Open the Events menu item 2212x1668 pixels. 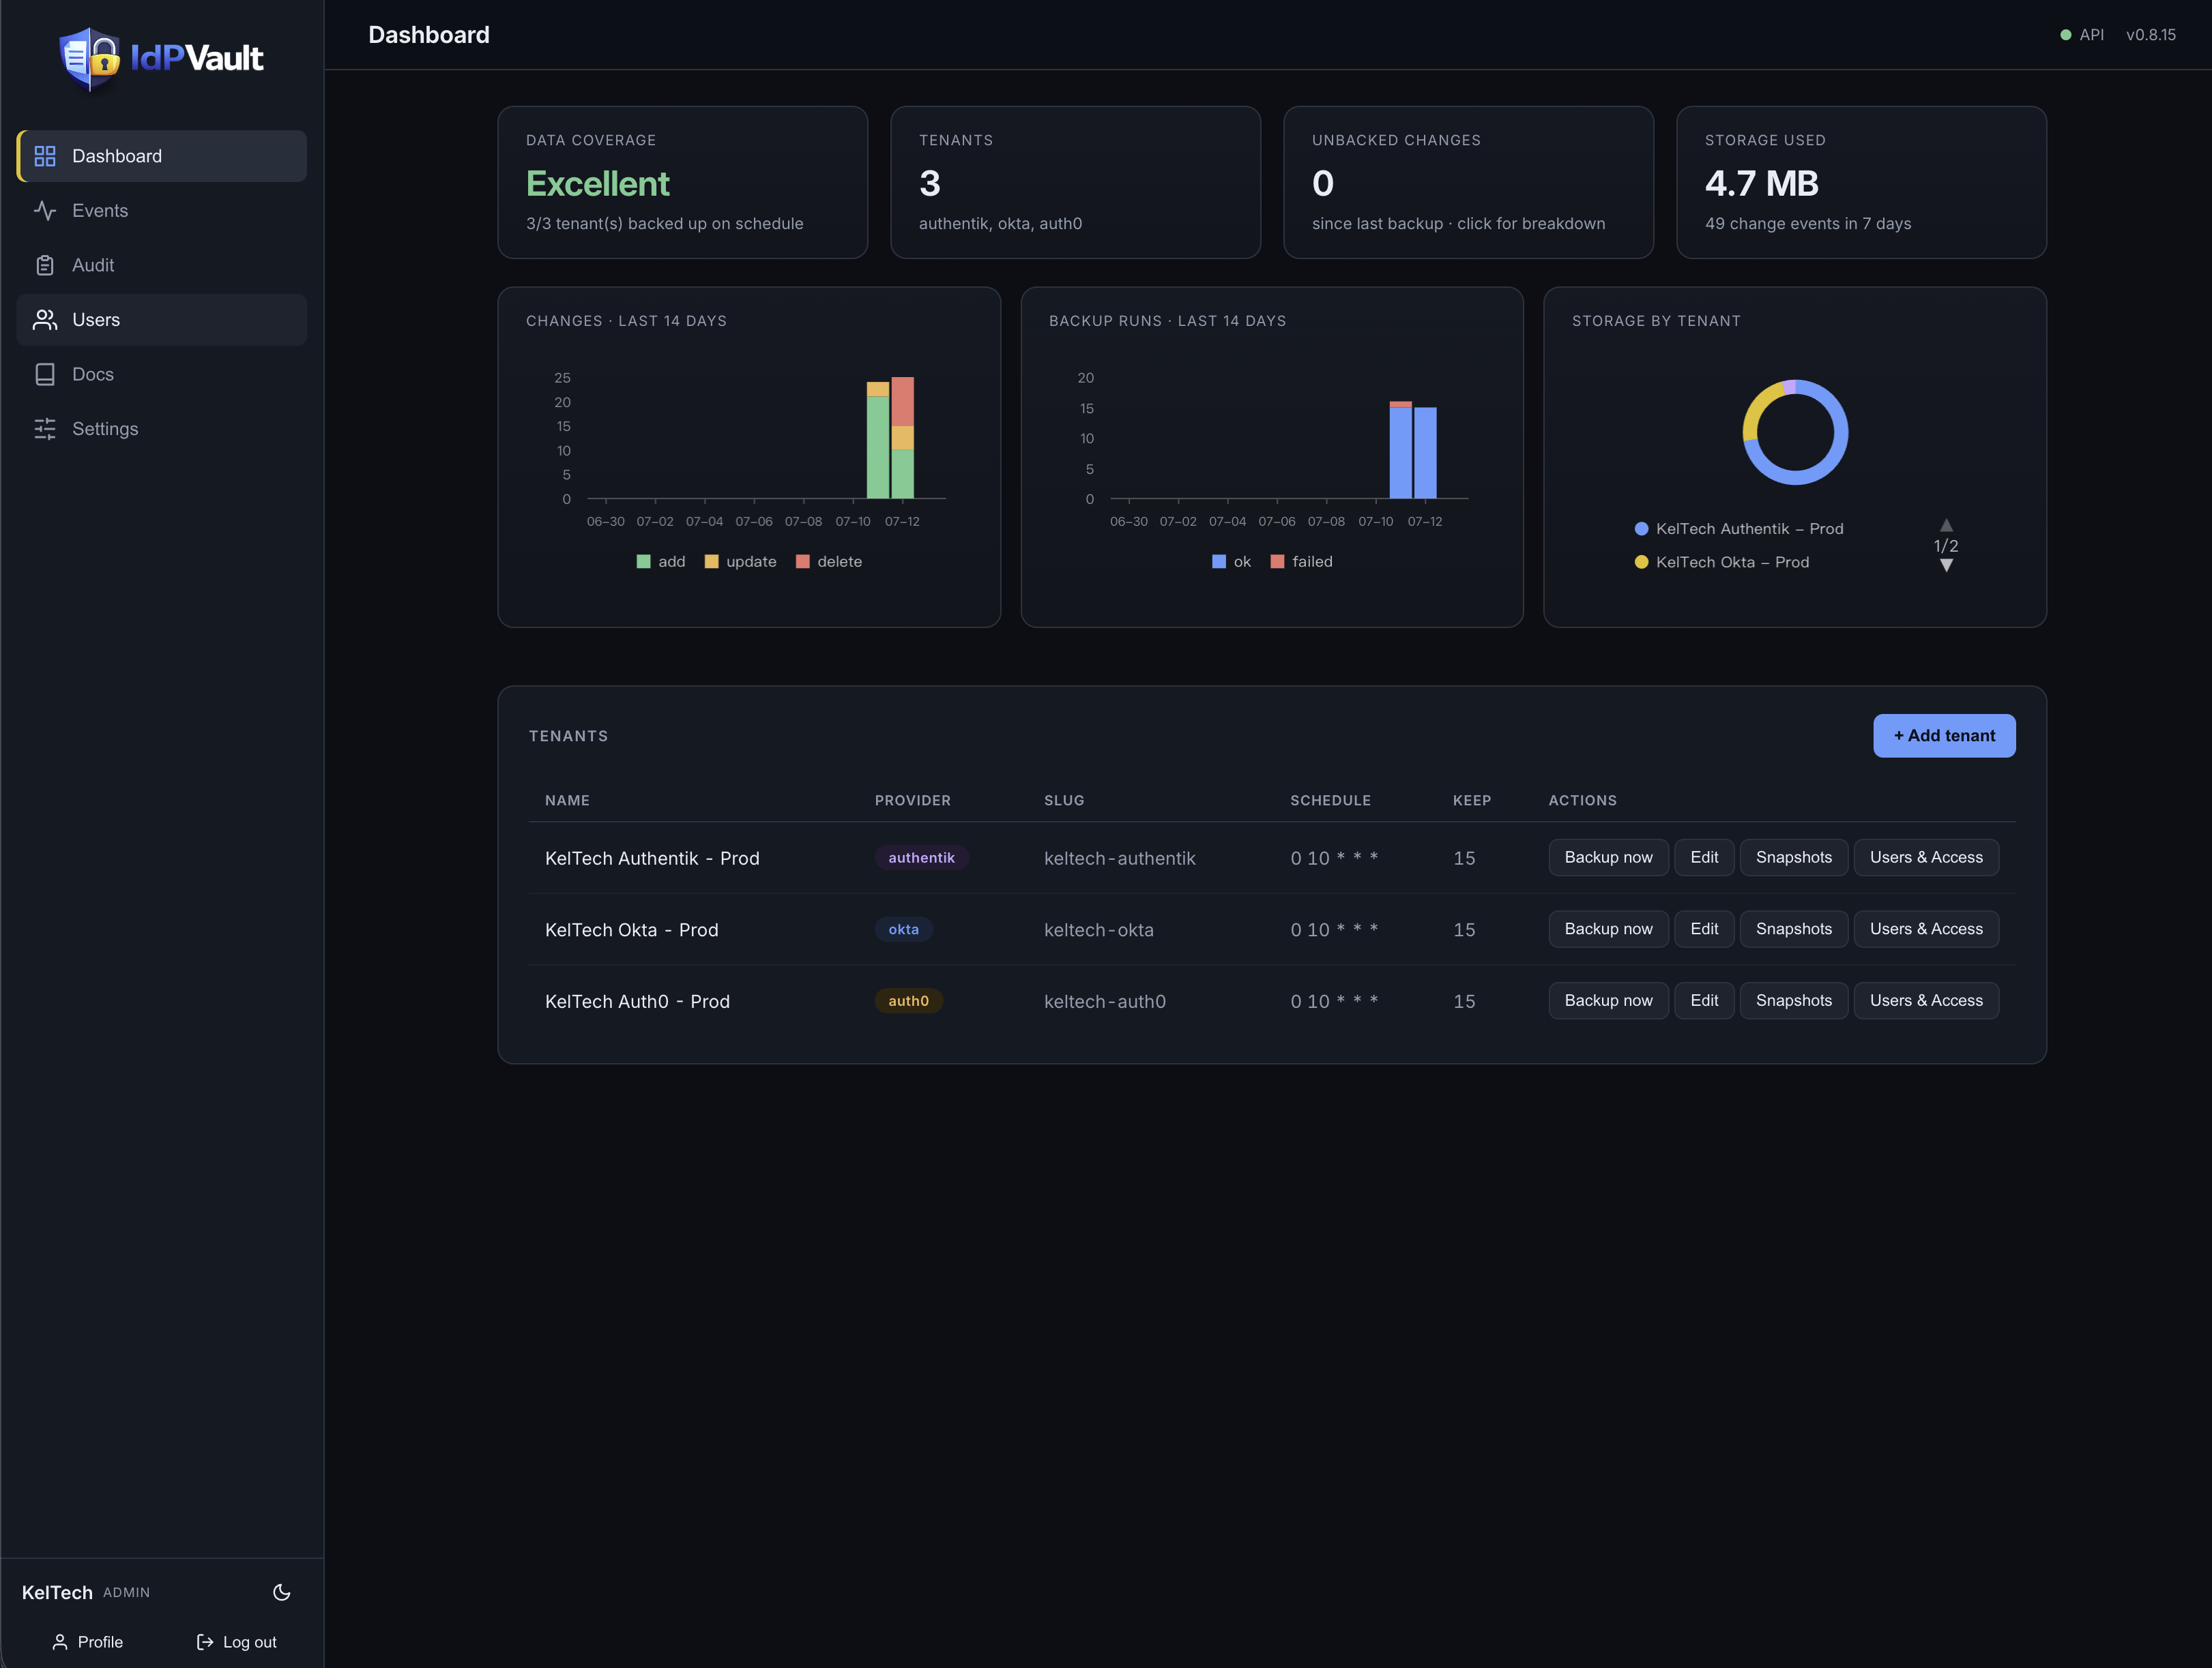[162, 211]
